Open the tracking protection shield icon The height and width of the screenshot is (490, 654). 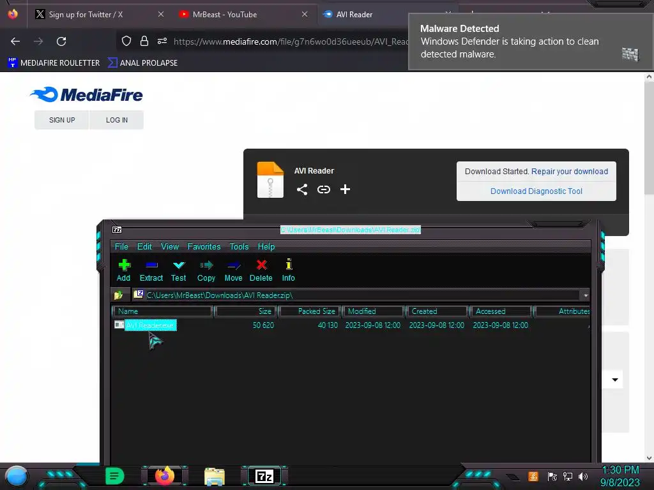tap(126, 41)
